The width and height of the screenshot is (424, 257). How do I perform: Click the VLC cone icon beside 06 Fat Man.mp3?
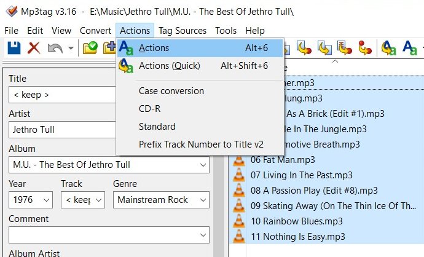click(x=239, y=160)
